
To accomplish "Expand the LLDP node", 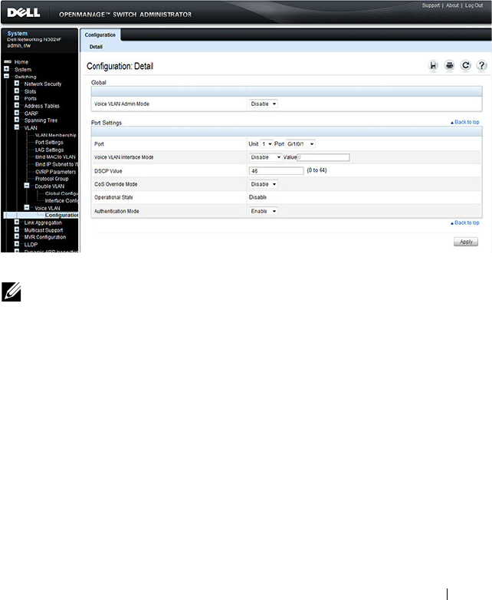I will pyautogui.click(x=17, y=244).
